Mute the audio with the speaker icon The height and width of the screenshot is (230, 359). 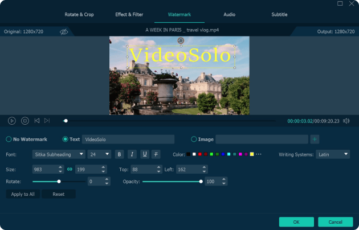pyautogui.click(x=346, y=121)
